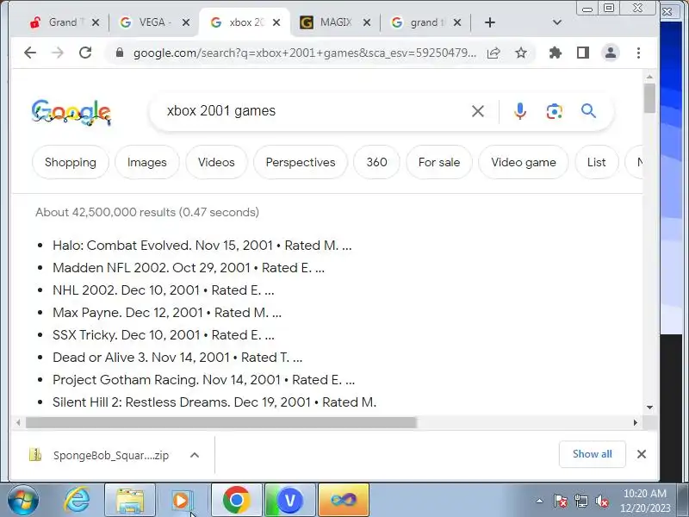Launch Internet Explorer from taskbar
The height and width of the screenshot is (517, 689).
tap(77, 501)
